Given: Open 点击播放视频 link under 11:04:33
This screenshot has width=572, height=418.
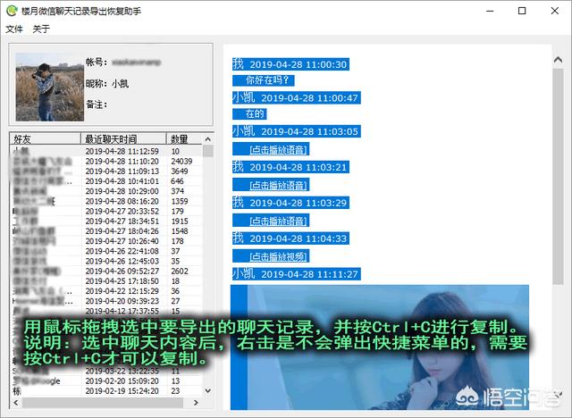Looking at the screenshot, I should (279, 256).
